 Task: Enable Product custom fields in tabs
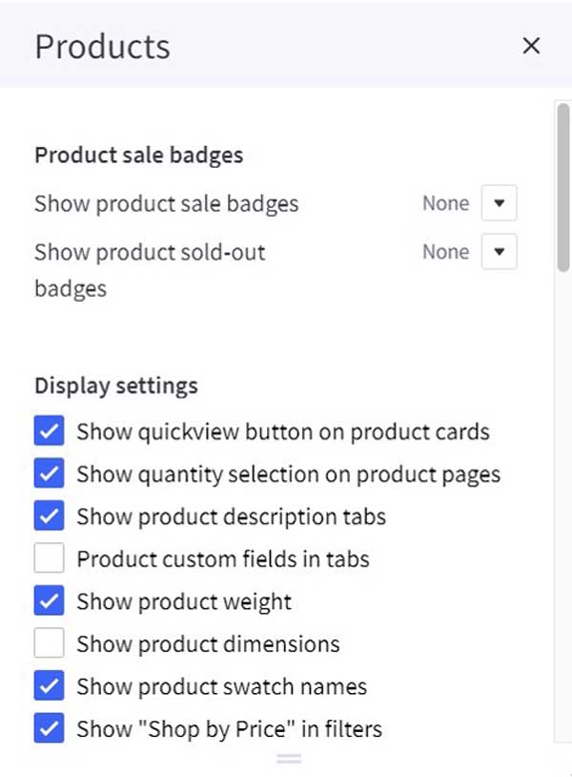[x=49, y=558]
